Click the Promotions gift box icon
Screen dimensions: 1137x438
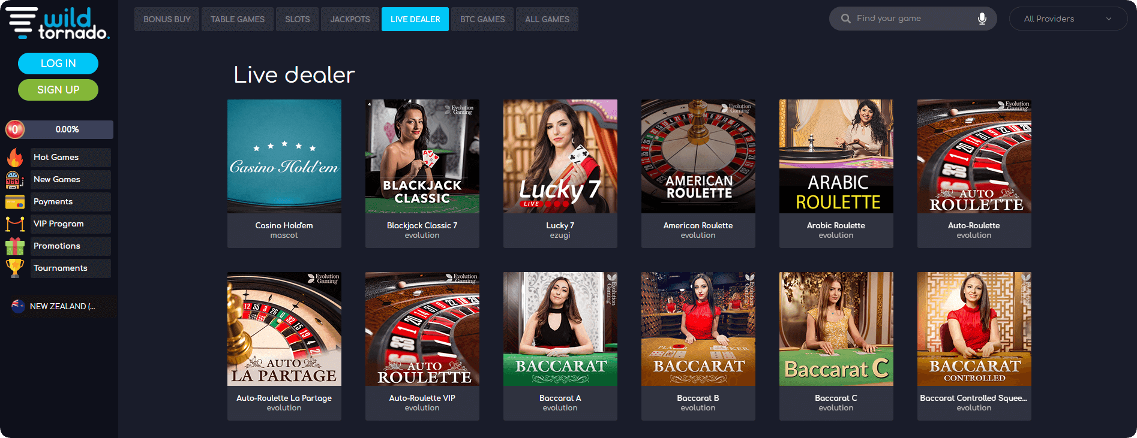point(14,246)
